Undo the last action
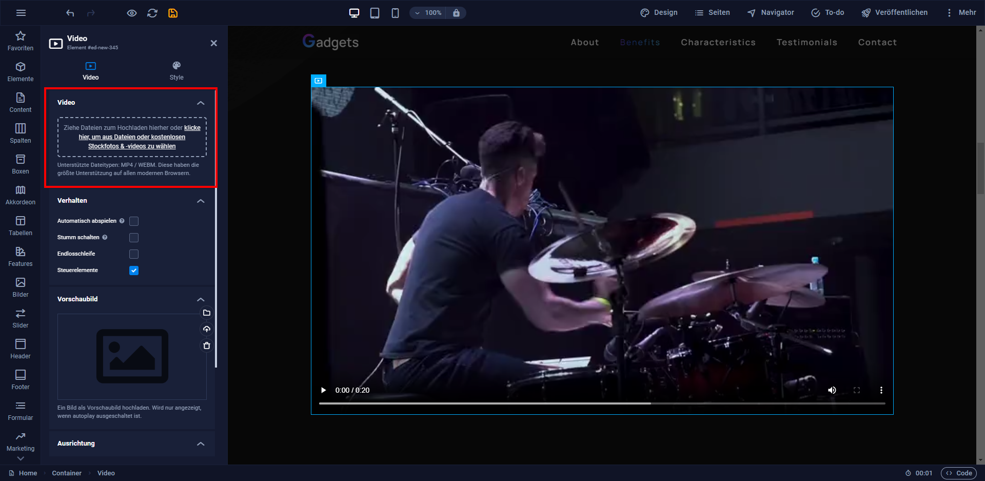985x481 pixels. [x=70, y=13]
